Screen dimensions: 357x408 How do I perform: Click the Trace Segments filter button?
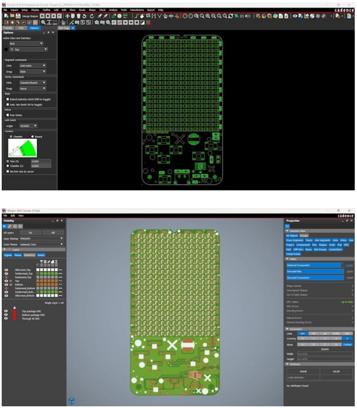295,240
